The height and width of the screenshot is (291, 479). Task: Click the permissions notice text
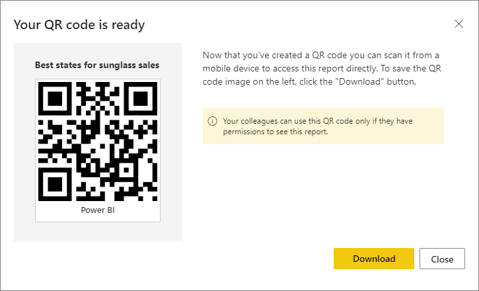tap(318, 126)
